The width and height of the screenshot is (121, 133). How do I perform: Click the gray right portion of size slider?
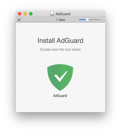coord(95,20)
